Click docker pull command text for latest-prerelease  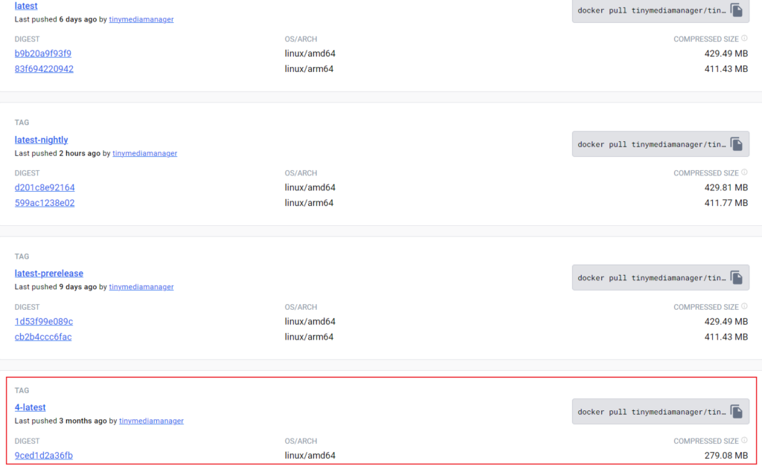(650, 278)
